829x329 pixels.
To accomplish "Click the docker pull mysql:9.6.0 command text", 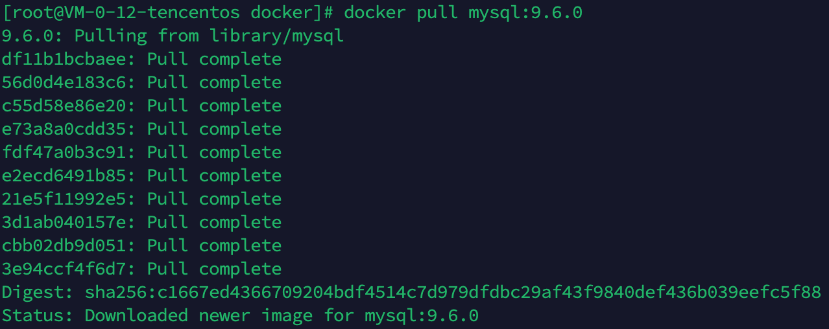I will coord(463,12).
